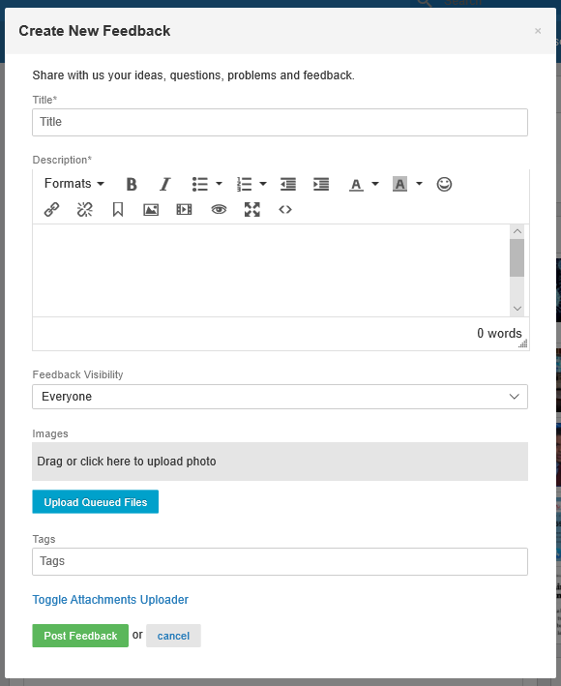Remove link using the unlink icon
This screenshot has width=561, height=686.
tap(85, 210)
